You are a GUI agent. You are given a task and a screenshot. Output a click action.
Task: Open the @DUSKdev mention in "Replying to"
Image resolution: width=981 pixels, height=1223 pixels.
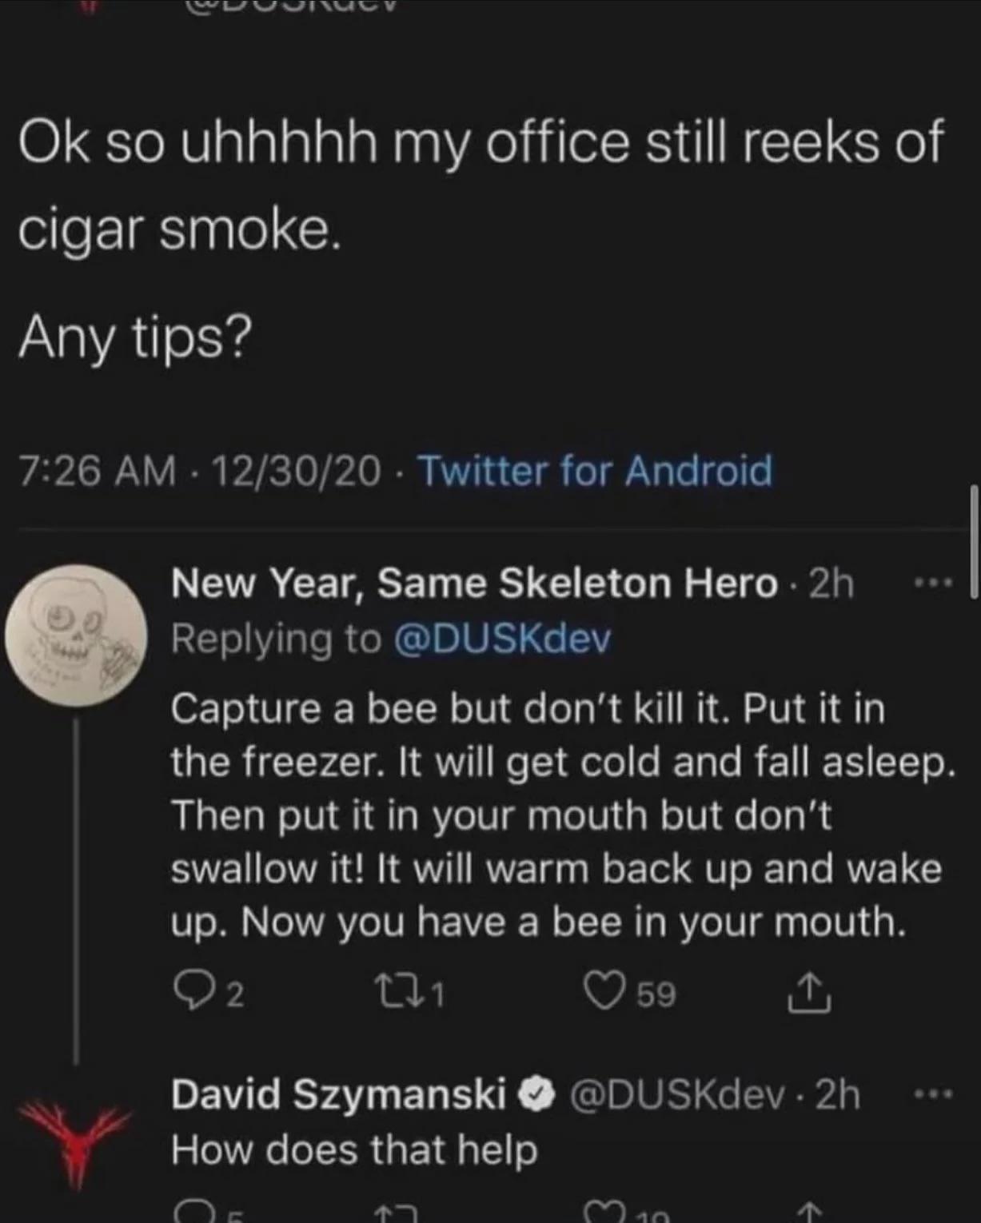(502, 639)
